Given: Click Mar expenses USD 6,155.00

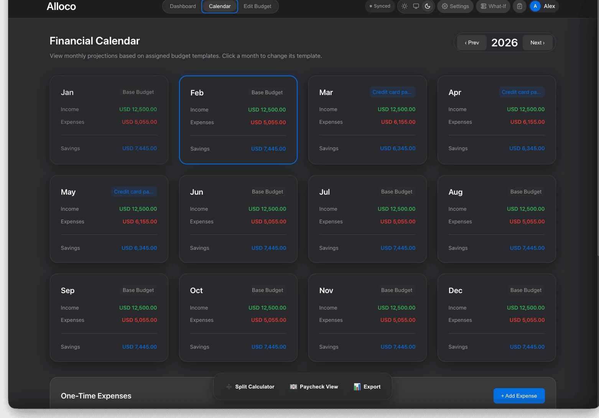Looking at the screenshot, I should 398,122.
